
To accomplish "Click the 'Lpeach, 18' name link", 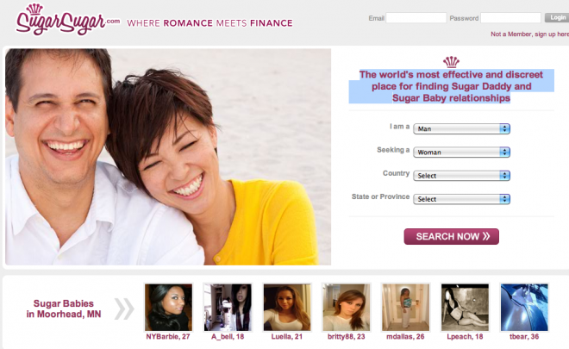I will (465, 337).
